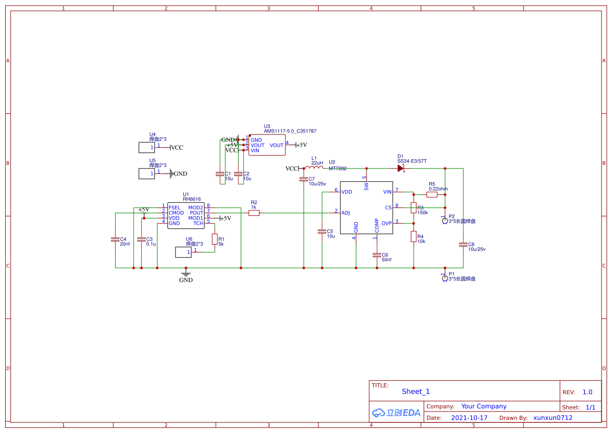612x433 pixels.
Task: Click the xunxun0712 drawn-by name
Action: click(553, 418)
